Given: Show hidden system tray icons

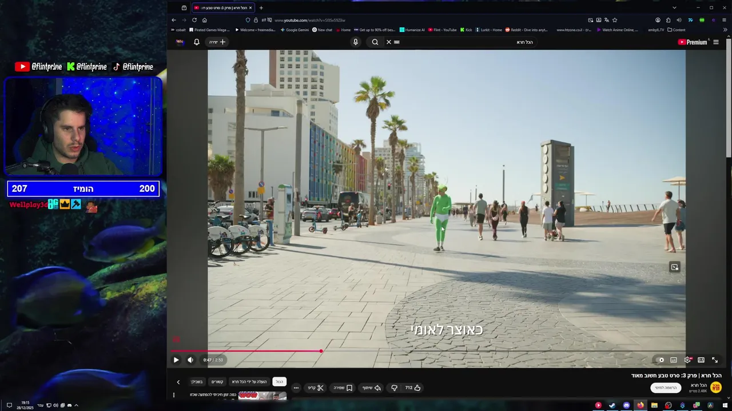Looking at the screenshot, I should coord(76,405).
